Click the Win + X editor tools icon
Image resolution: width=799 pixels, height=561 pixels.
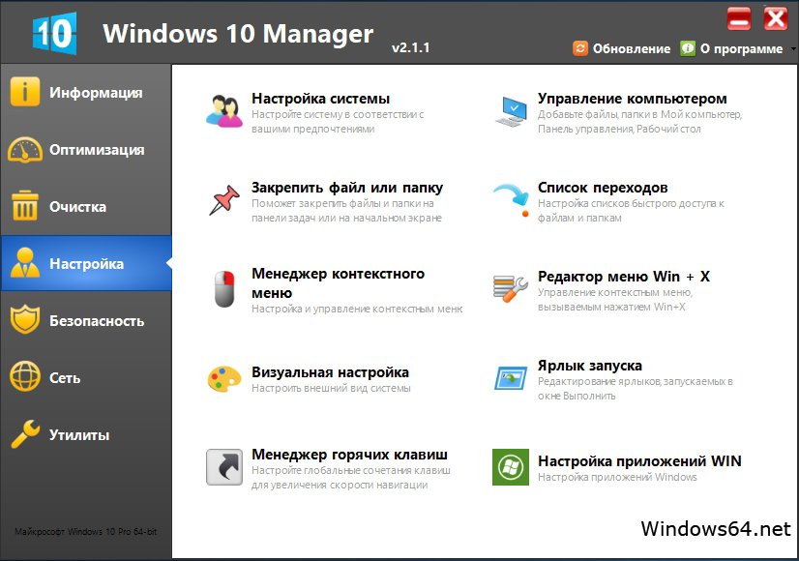coord(511,289)
